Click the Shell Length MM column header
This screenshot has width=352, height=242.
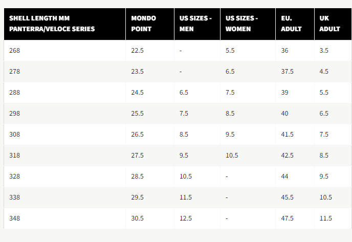[x=52, y=24]
